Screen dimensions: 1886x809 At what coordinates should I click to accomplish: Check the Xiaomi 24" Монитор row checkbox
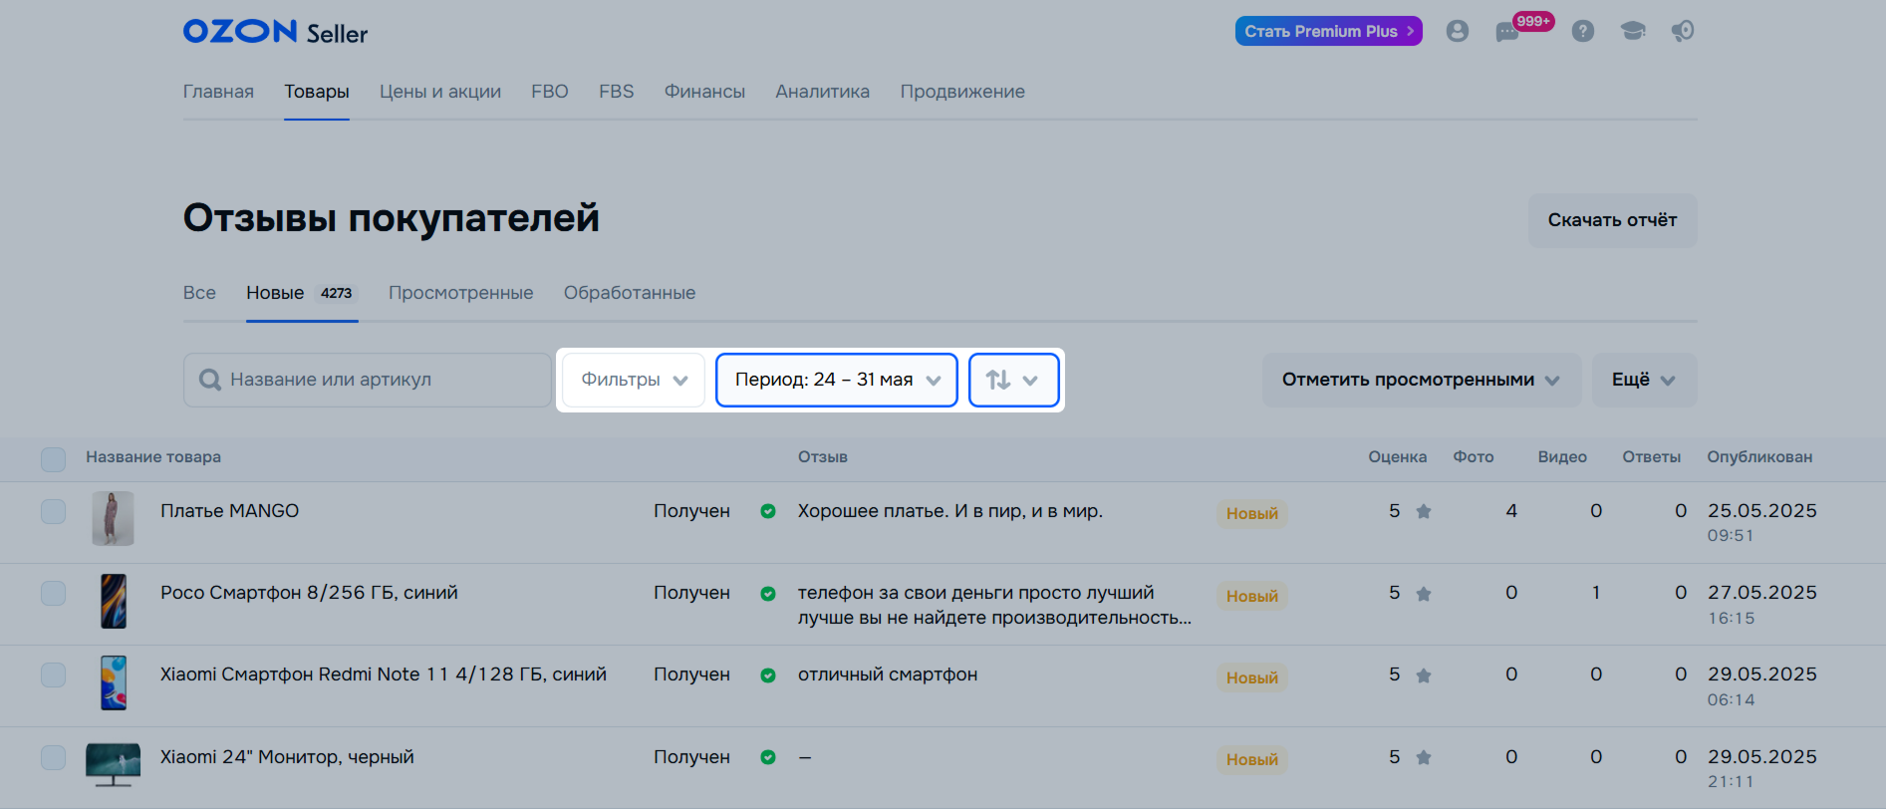tap(53, 757)
